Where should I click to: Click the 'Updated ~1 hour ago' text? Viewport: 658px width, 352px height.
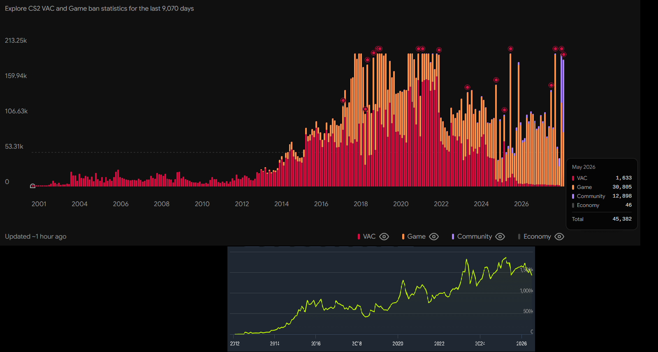36,237
